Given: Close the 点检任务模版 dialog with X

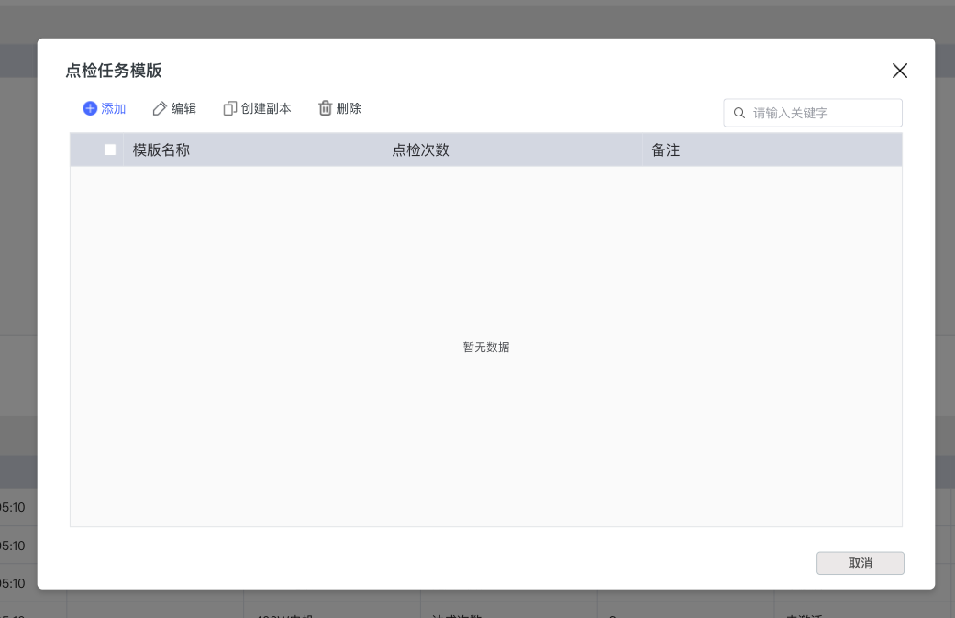Looking at the screenshot, I should pyautogui.click(x=900, y=72).
